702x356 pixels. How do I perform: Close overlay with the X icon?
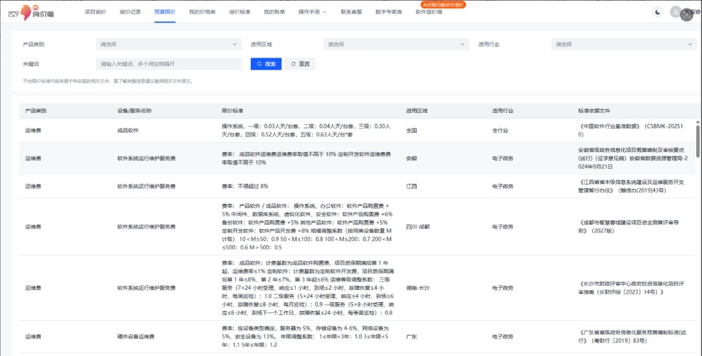687,14
